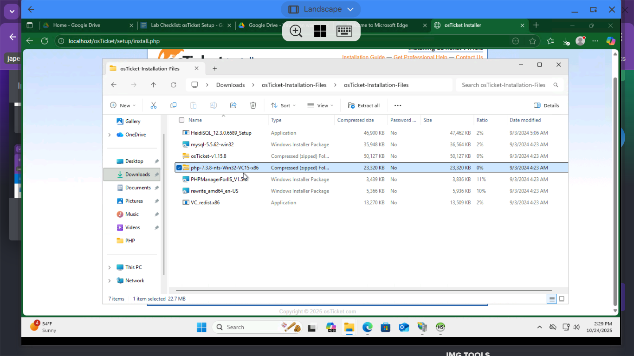634x356 pixels.
Task: Click the Search osTicket-Installation-Files box
Action: pos(510,85)
